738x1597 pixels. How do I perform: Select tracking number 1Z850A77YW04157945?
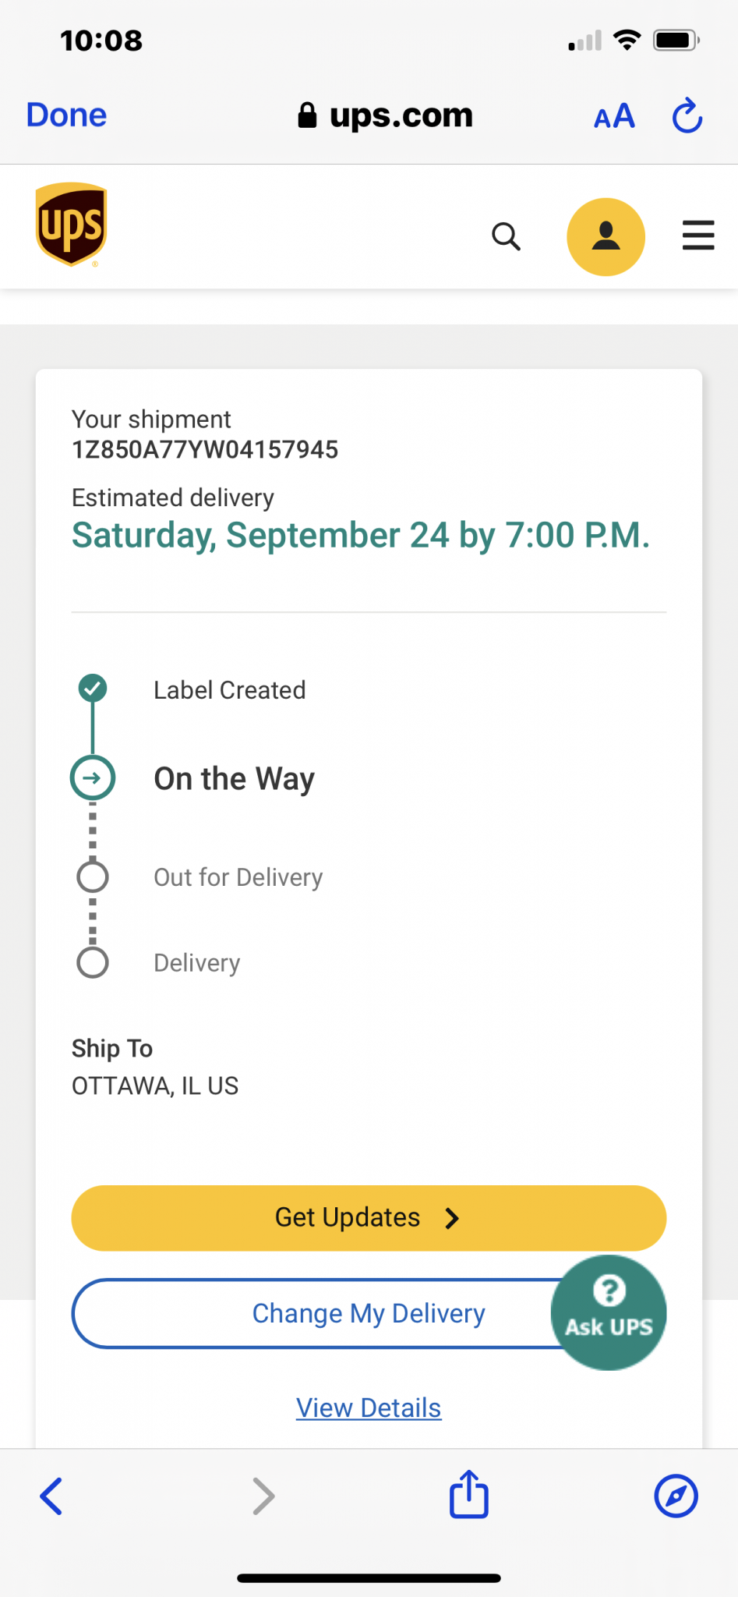pos(205,450)
